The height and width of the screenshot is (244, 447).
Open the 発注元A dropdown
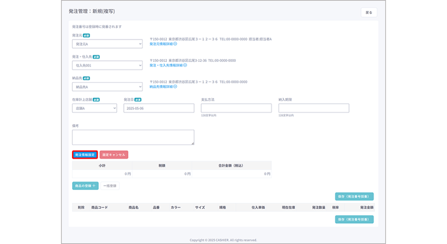[107, 44]
